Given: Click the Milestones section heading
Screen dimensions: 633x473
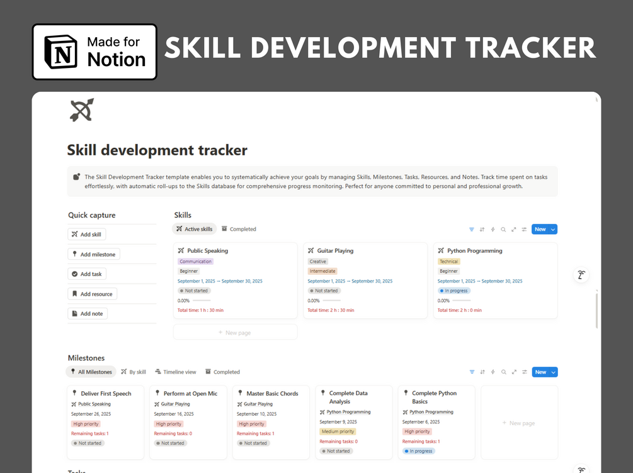Looking at the screenshot, I should tap(86, 358).
